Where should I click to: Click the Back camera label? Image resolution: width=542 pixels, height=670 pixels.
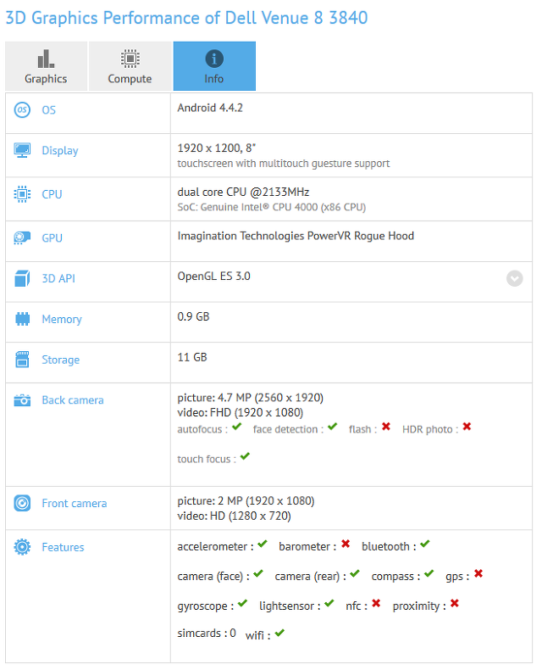pyautogui.click(x=73, y=400)
